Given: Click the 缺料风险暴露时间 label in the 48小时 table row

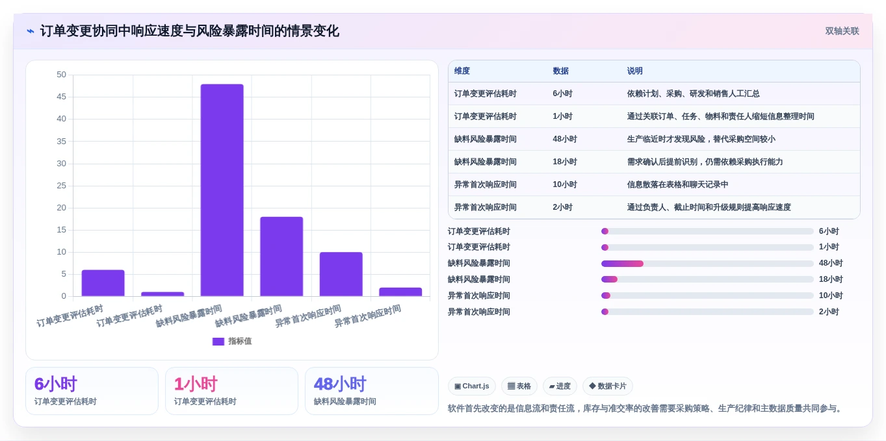Looking at the screenshot, I should tap(486, 139).
